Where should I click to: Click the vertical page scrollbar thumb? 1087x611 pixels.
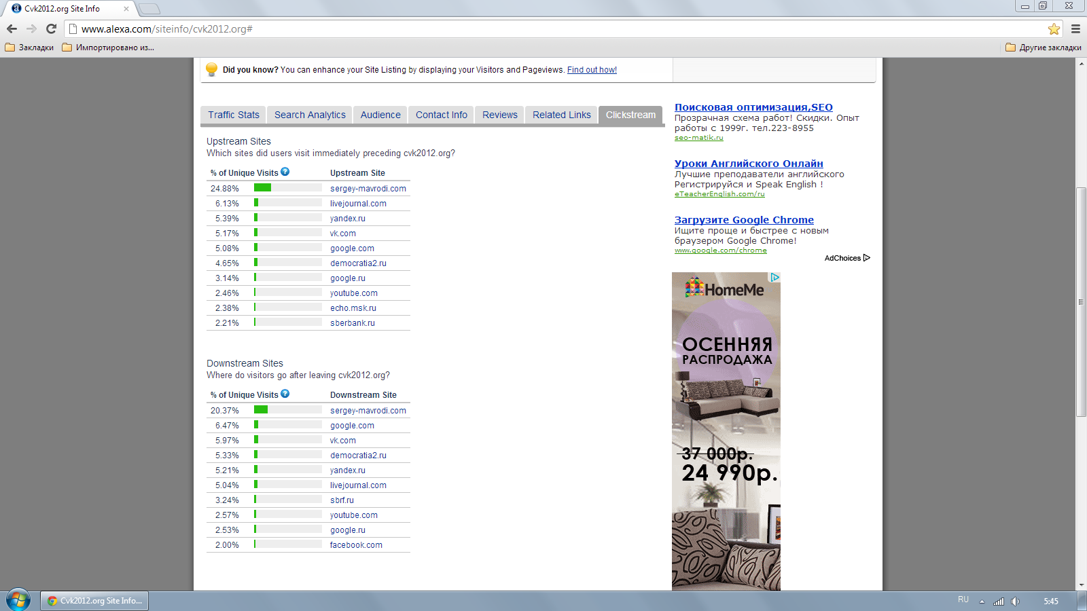[x=1081, y=302]
